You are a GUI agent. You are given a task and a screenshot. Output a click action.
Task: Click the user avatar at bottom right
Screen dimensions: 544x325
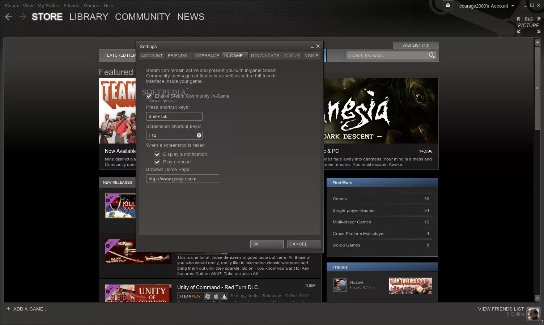coord(533,313)
